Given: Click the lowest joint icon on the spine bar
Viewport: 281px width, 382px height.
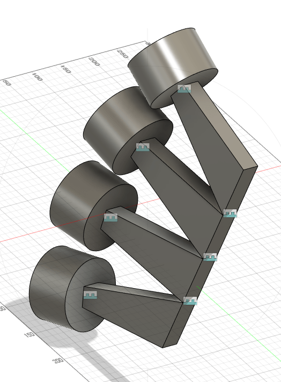Looking at the screenshot, I should pos(190,300).
